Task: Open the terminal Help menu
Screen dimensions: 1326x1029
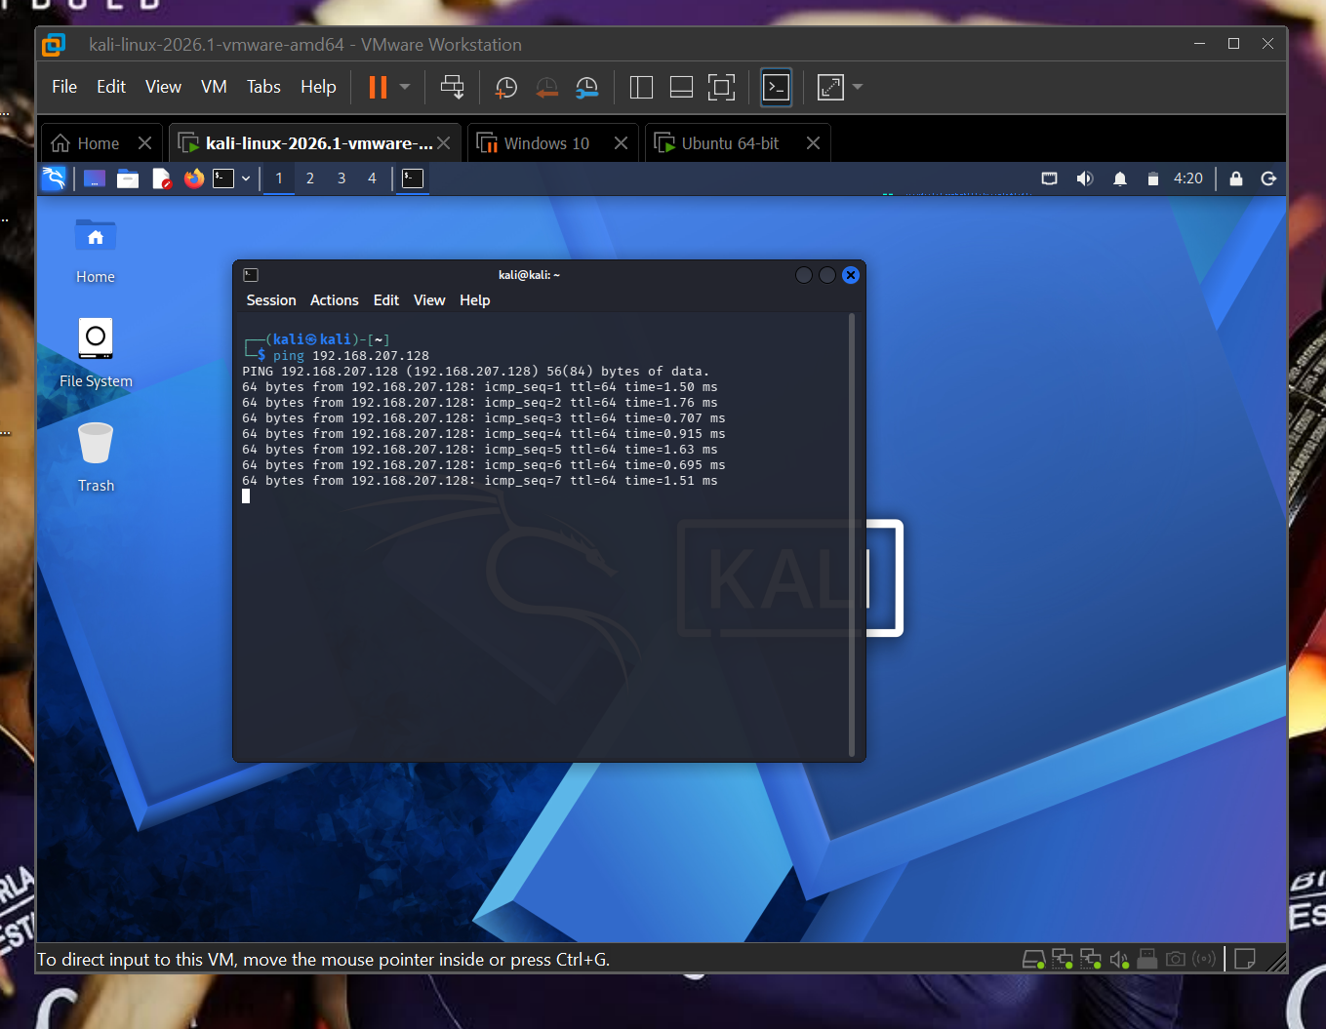Action: pyautogui.click(x=475, y=300)
